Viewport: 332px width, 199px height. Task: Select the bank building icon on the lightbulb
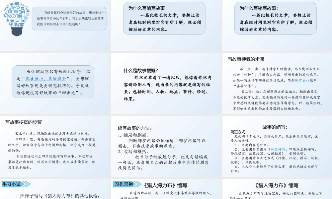coord(10,12)
